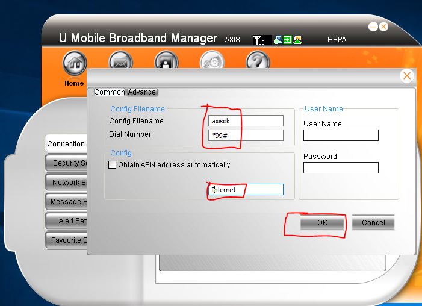
Task: Minimize the Broadband Manager window
Action: coord(373,27)
